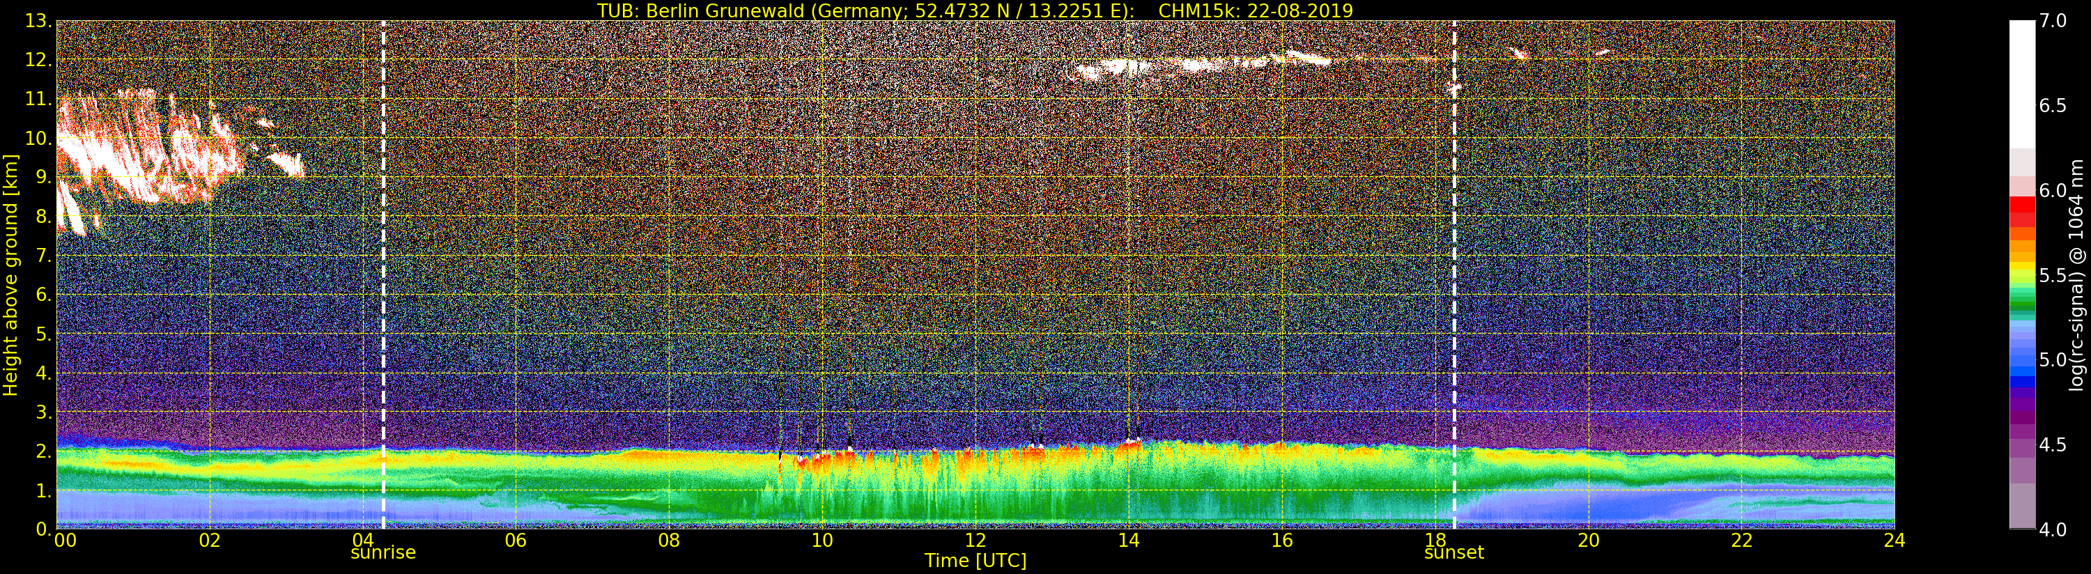The width and height of the screenshot is (2091, 574).
Task: Select the "13." height axis tick label
Action: coord(38,21)
